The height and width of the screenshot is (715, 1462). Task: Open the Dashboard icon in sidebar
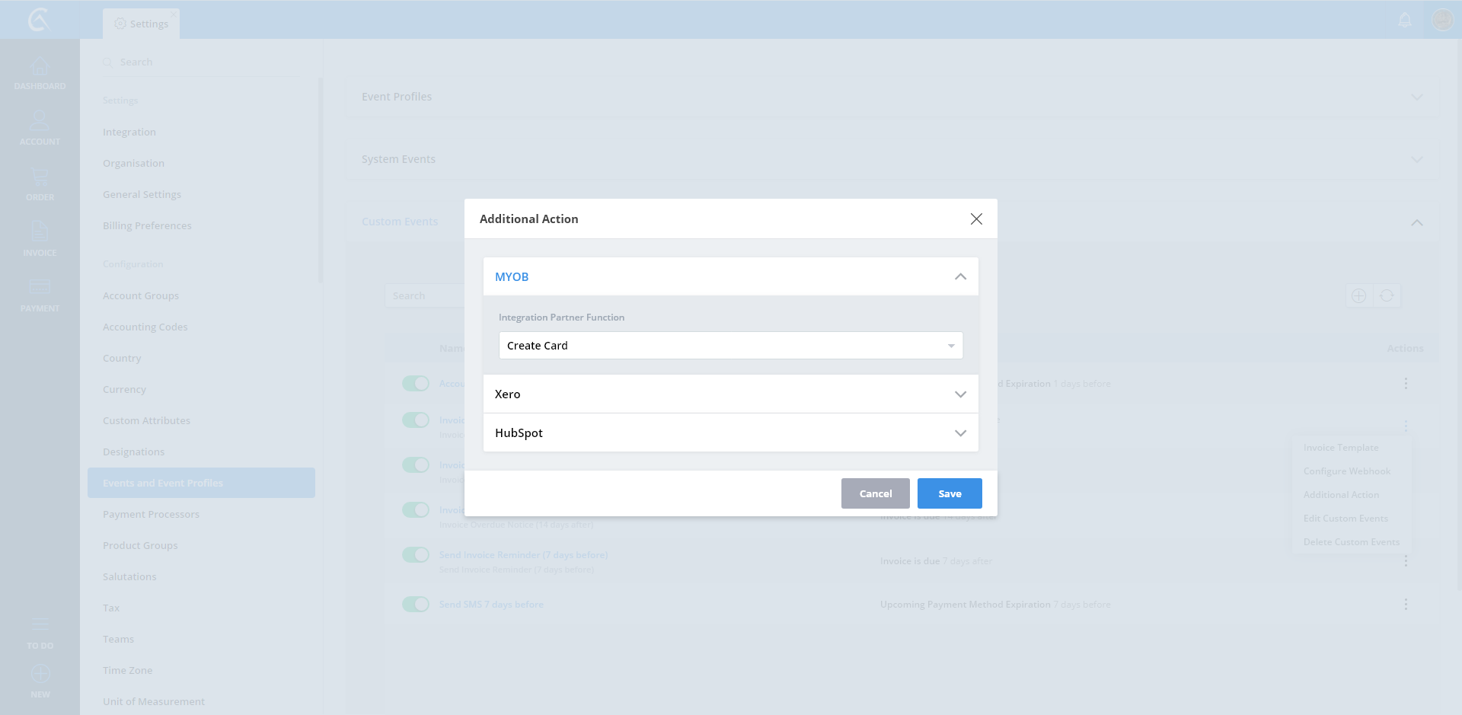(40, 68)
